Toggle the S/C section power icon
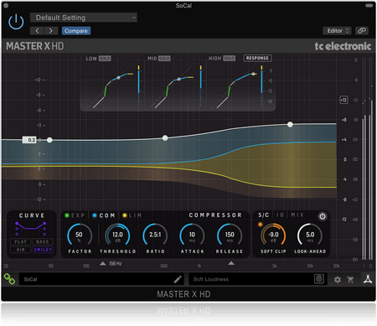The image size is (377, 326). tap(323, 216)
